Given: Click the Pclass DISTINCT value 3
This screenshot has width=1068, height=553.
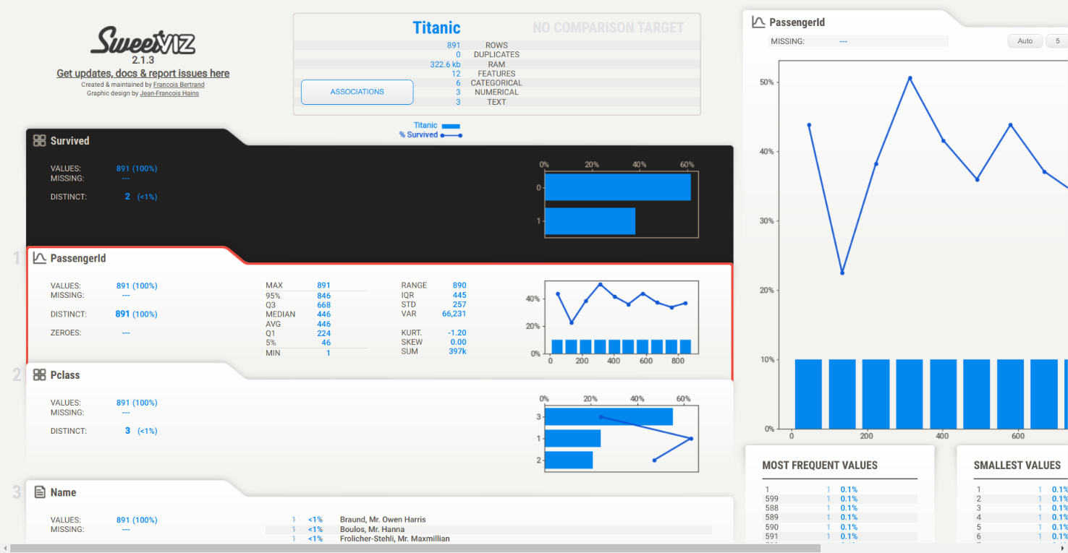Looking at the screenshot, I should pyautogui.click(x=128, y=431).
